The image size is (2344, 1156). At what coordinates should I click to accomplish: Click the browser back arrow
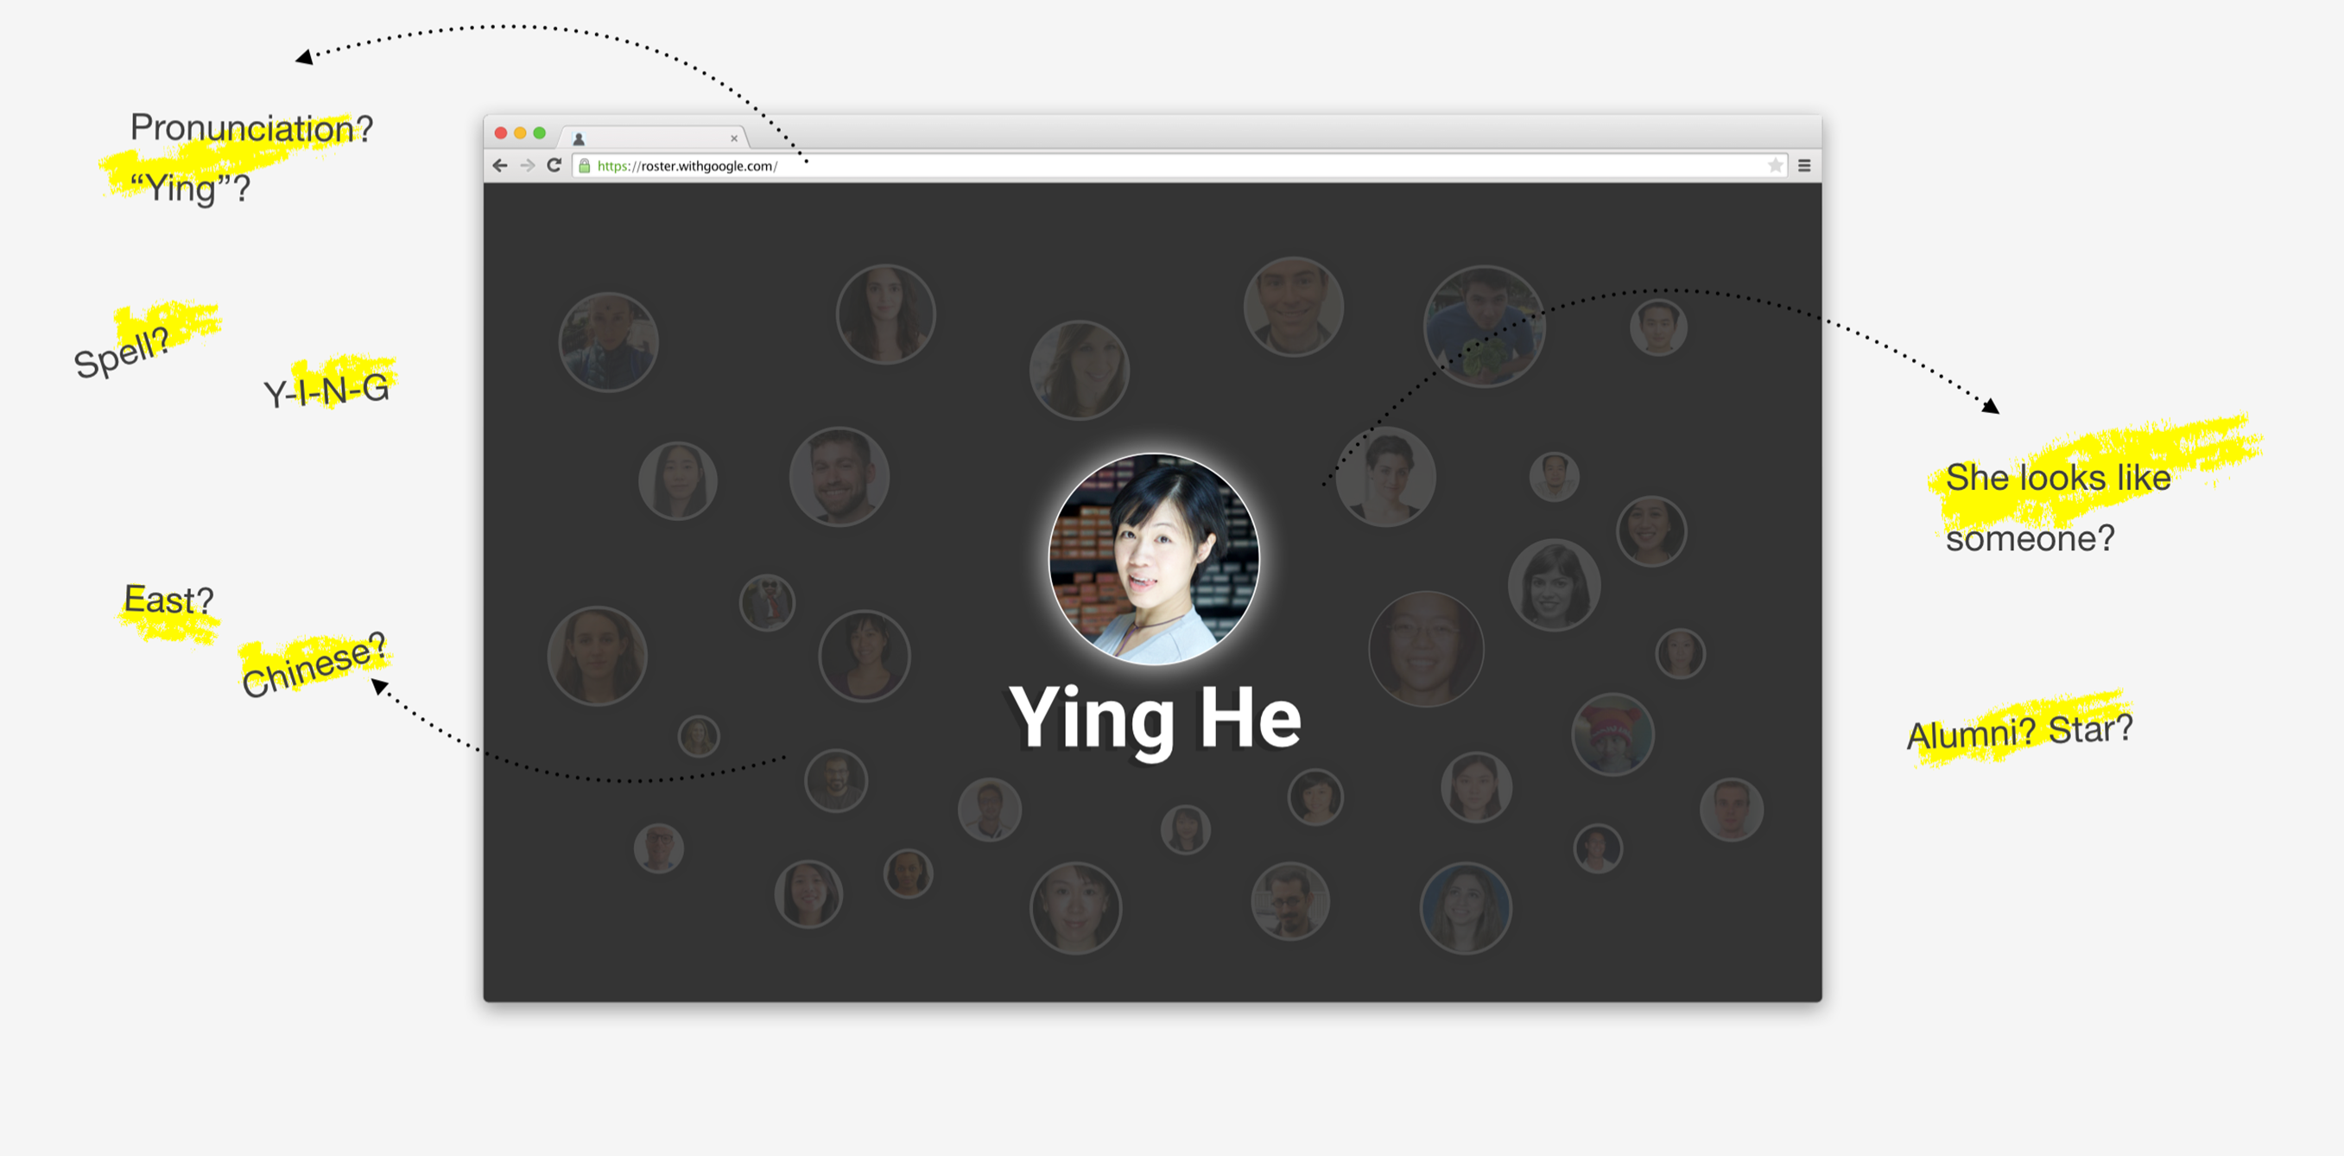pyautogui.click(x=499, y=166)
